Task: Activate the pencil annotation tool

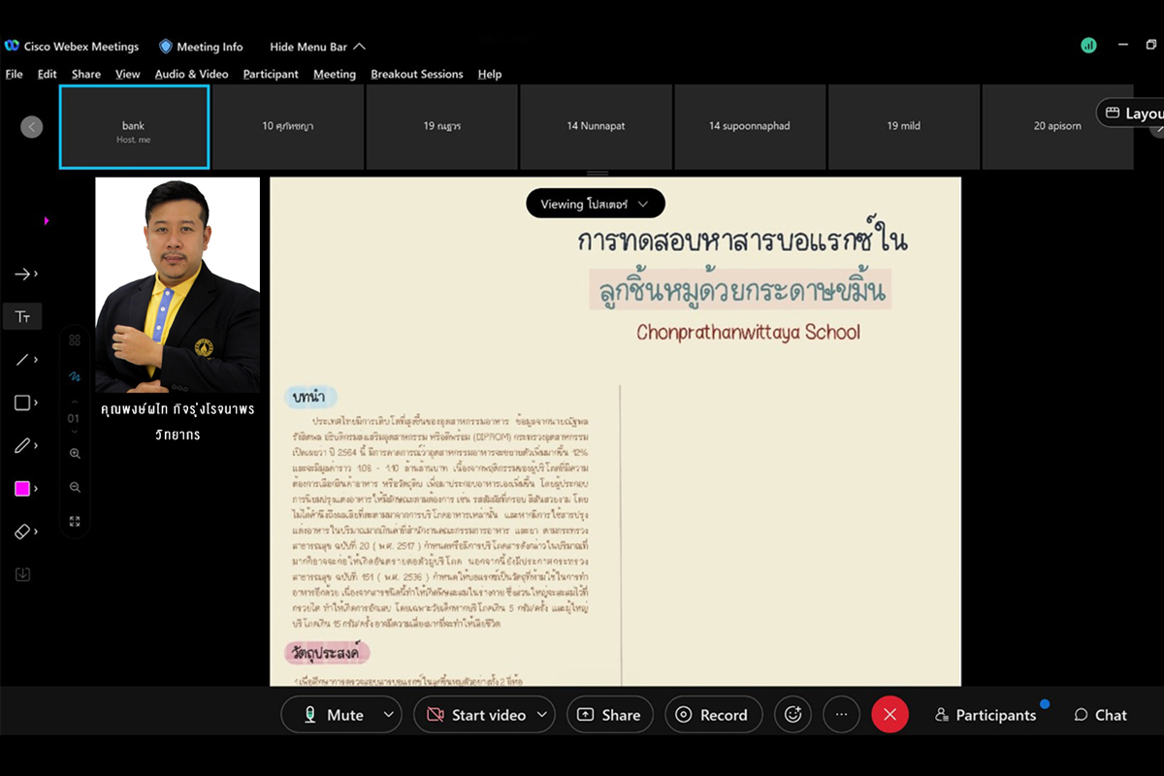Action: [x=22, y=445]
